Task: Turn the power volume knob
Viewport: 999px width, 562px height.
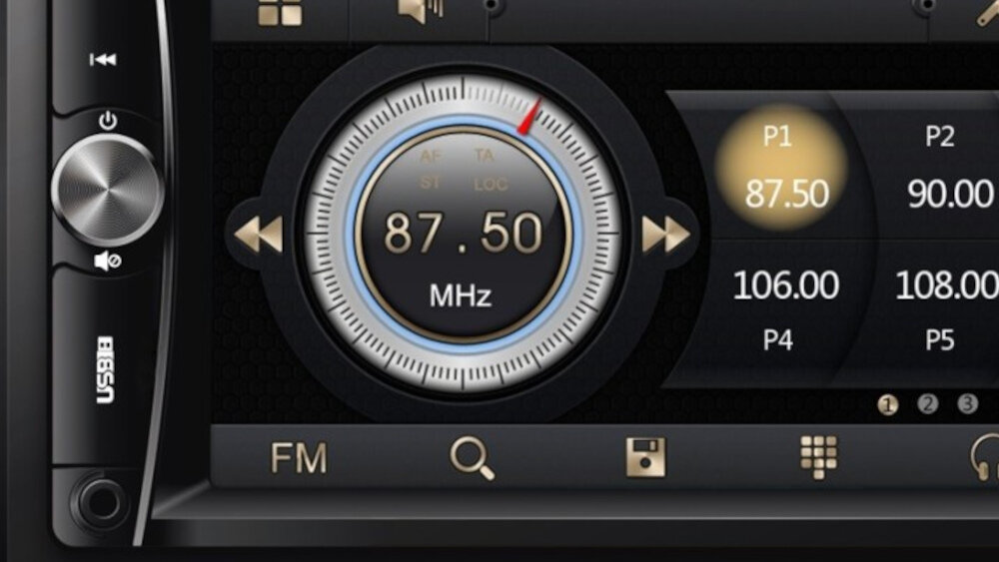Action: click(x=108, y=190)
